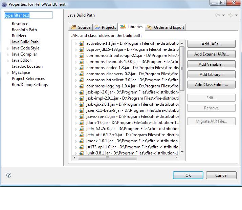
Task: Click the jar list horizontal scrollbar thumb
Action: click(107, 157)
